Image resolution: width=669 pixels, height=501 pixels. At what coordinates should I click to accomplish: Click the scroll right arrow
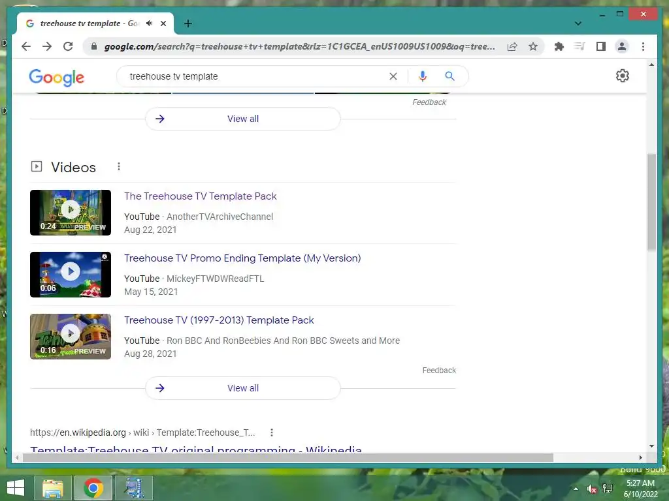tap(640, 457)
